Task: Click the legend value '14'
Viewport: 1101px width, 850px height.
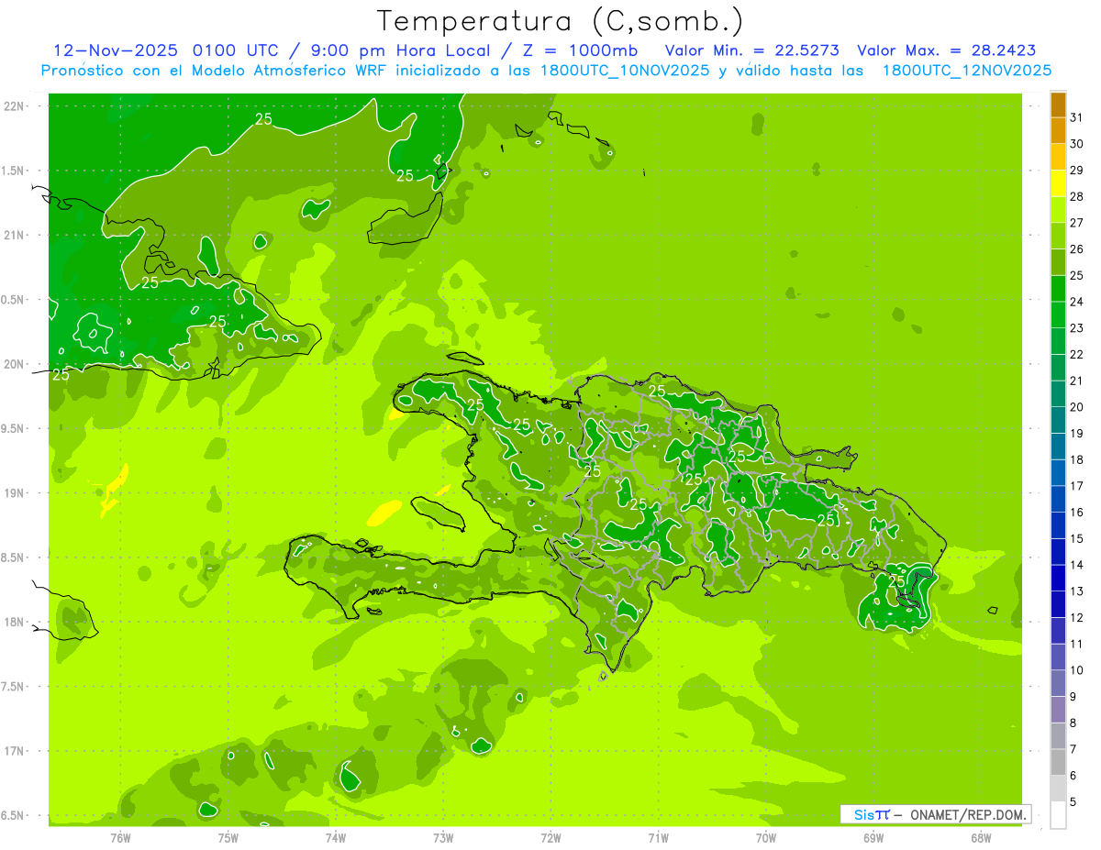Action: [1076, 565]
